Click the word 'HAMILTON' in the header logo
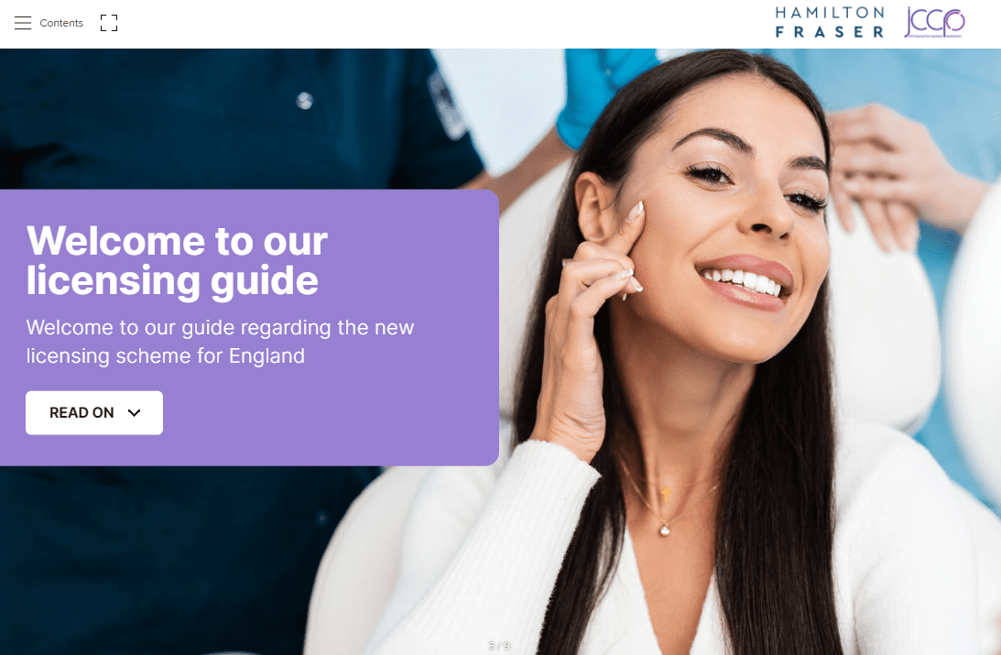1001x655 pixels. (830, 13)
